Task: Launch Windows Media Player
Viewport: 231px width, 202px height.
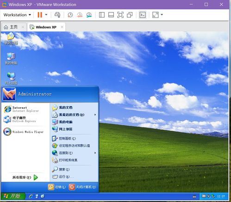Action: (24, 132)
